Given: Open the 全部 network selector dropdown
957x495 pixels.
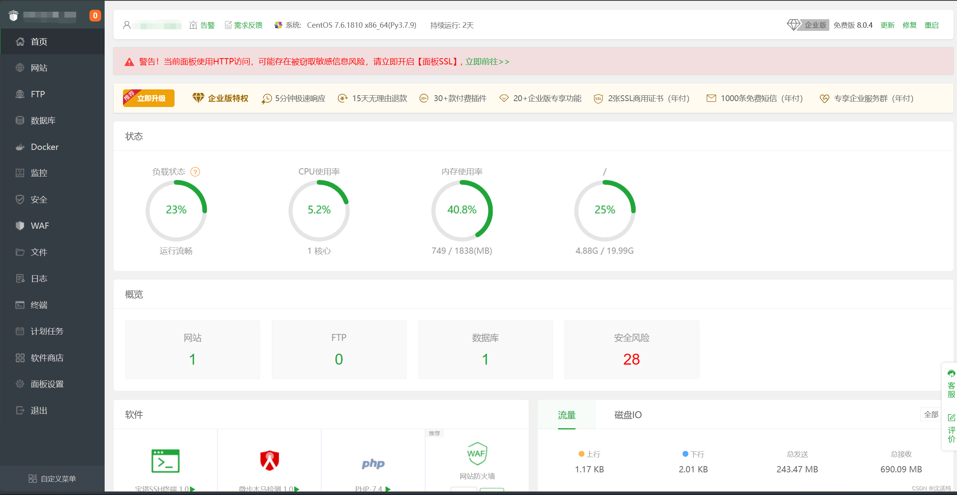Looking at the screenshot, I should 931,415.
